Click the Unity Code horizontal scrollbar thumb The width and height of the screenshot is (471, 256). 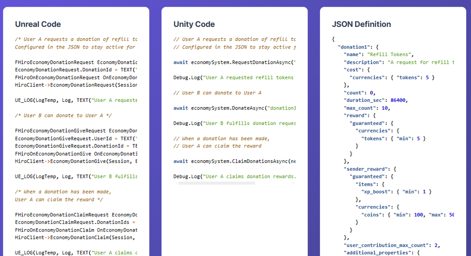click(x=217, y=183)
